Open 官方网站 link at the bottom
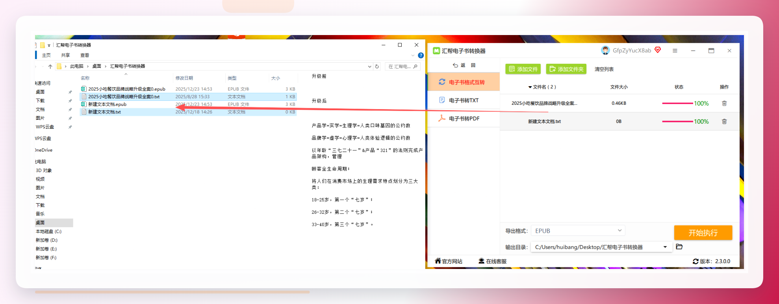The width and height of the screenshot is (779, 304). tap(448, 261)
